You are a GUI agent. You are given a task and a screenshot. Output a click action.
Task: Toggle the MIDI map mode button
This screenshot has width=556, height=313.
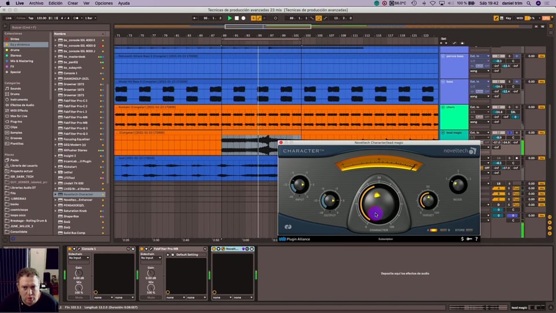519,18
